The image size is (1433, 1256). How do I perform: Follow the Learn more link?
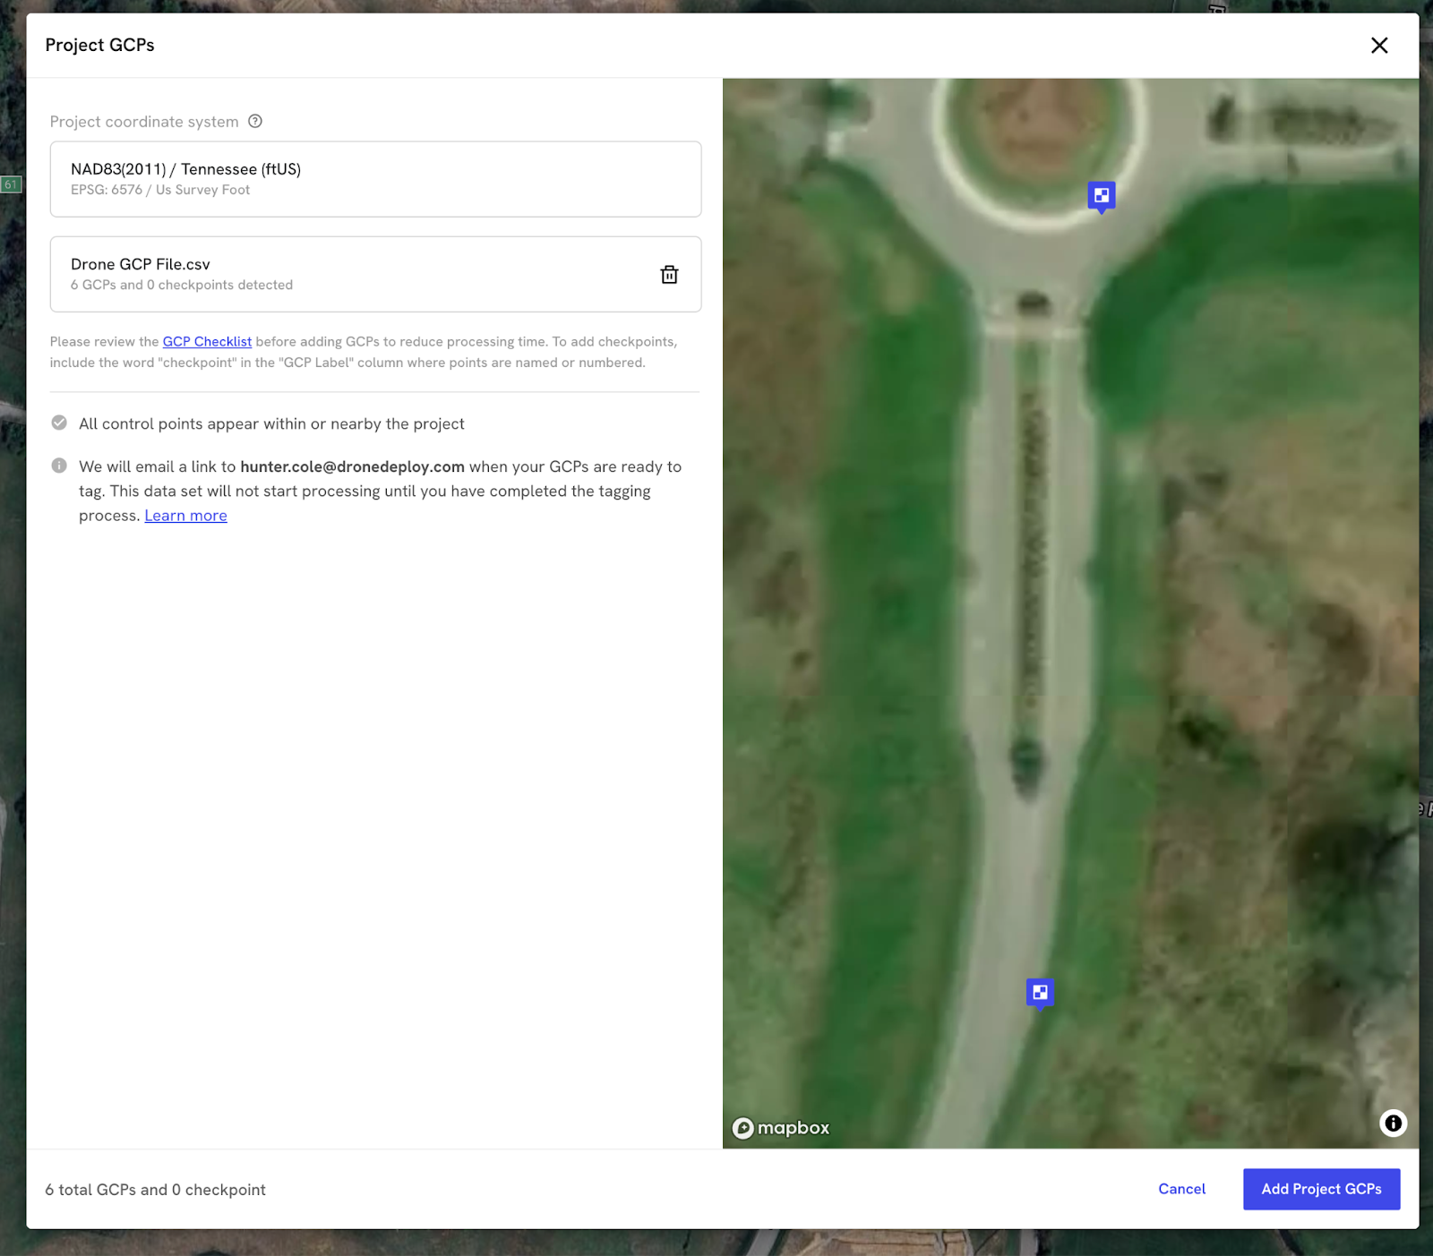(x=185, y=516)
